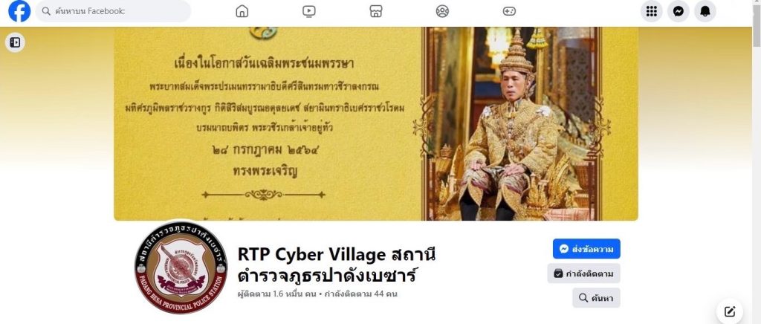Screen dimensions: 761x324
Task: Click the new message compose icon
Action: click(x=730, y=311)
